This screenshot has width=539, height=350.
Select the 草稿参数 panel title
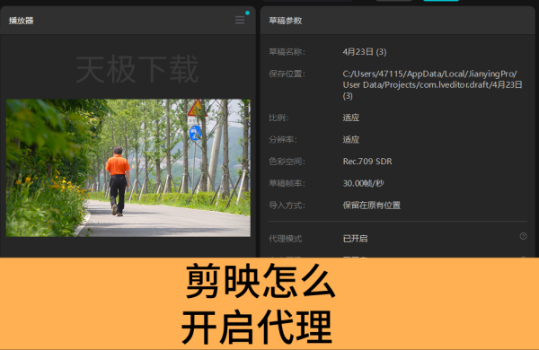[x=286, y=21]
